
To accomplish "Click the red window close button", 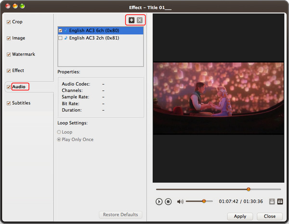I will pos(8,6).
